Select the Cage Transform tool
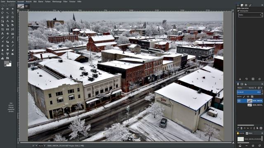 coord(13,29)
